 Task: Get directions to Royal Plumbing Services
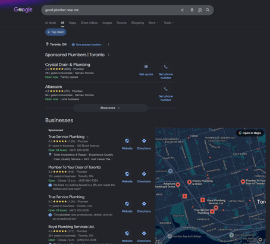pos(144,236)
